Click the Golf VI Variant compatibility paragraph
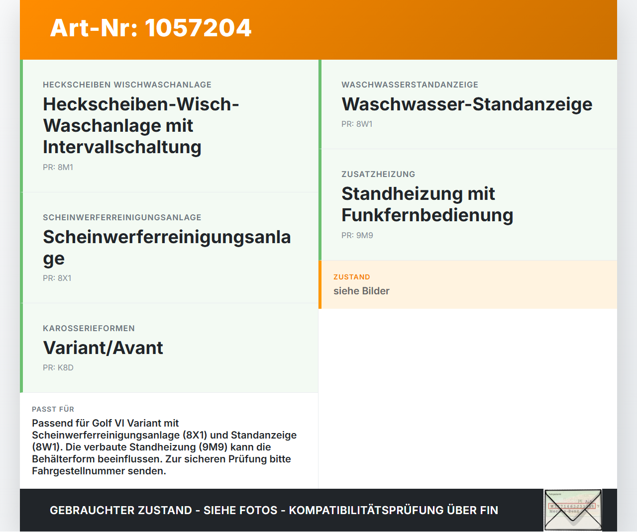 tap(164, 447)
